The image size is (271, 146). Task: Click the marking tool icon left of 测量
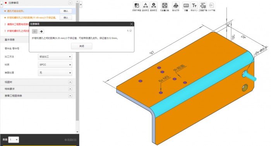pos(176,5)
